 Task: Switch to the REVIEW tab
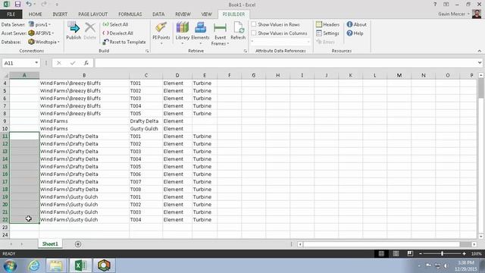(183, 14)
